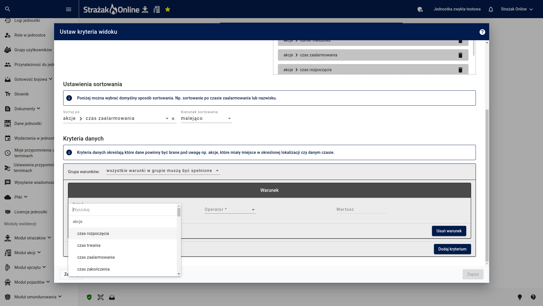Select 'czas zaalarmowania' option in list

point(123,257)
